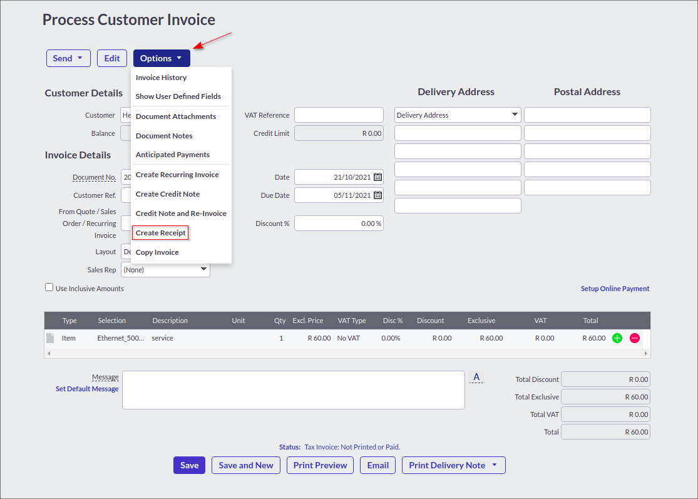The width and height of the screenshot is (698, 499).
Task: Open the Setup Online Payment link
Action: 615,289
